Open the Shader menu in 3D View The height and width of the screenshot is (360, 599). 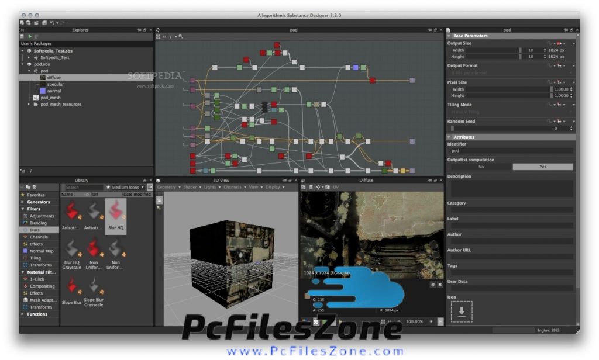click(x=191, y=188)
